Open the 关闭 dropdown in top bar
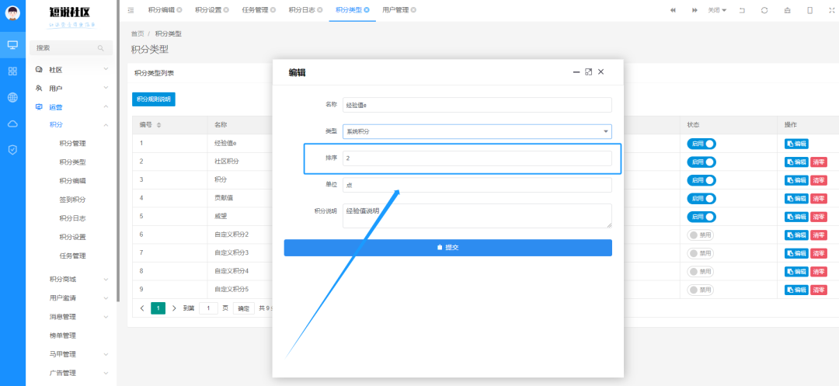This screenshot has width=839, height=386. [x=717, y=10]
